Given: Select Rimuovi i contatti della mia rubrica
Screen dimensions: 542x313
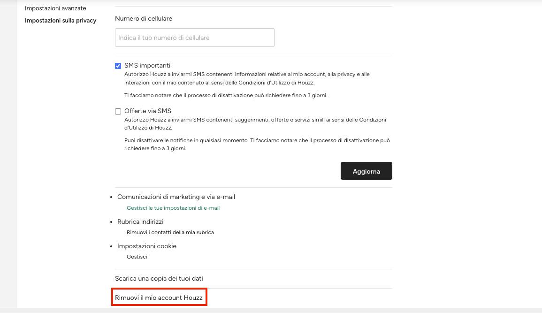Looking at the screenshot, I should pyautogui.click(x=170, y=232).
